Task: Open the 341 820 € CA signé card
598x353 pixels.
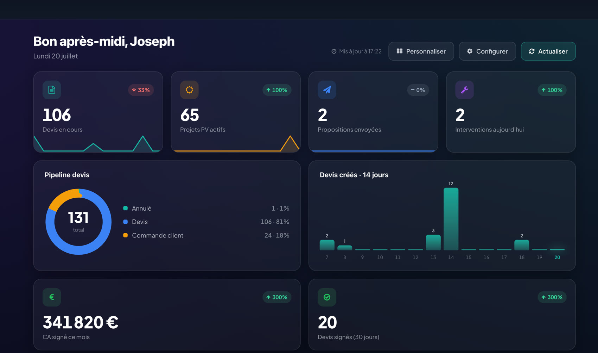Action: 167,315
